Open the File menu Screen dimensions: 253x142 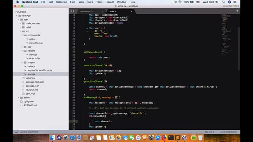tap(43, 2)
